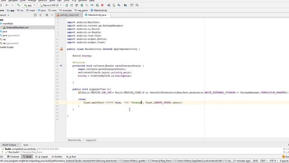Click the red Stop button
Image resolution: width=289 pixels, height=163 pixels.
(x=103, y=5)
